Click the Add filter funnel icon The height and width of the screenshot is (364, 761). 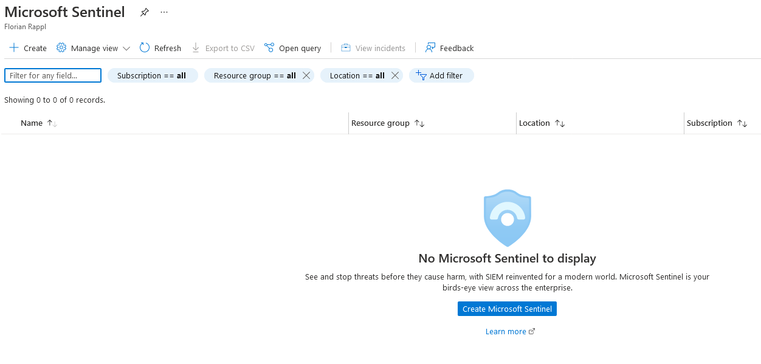421,75
